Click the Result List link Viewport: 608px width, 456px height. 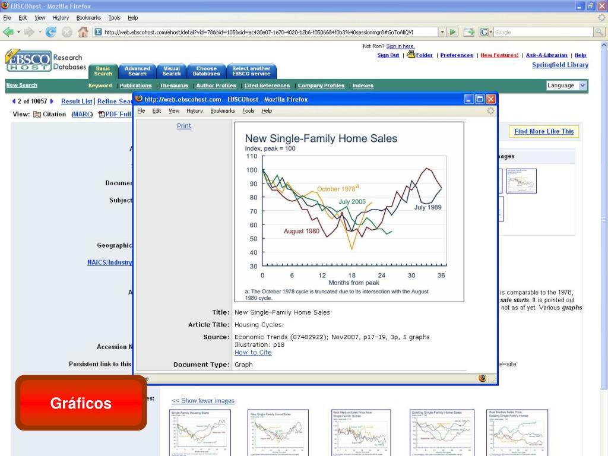click(x=77, y=101)
